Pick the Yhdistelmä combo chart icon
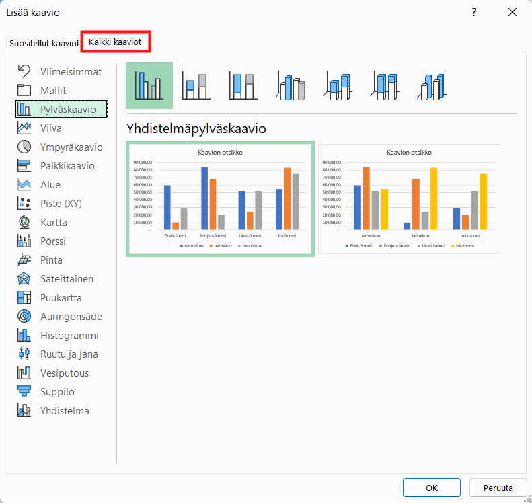This screenshot has width=532, height=503. coord(24,410)
